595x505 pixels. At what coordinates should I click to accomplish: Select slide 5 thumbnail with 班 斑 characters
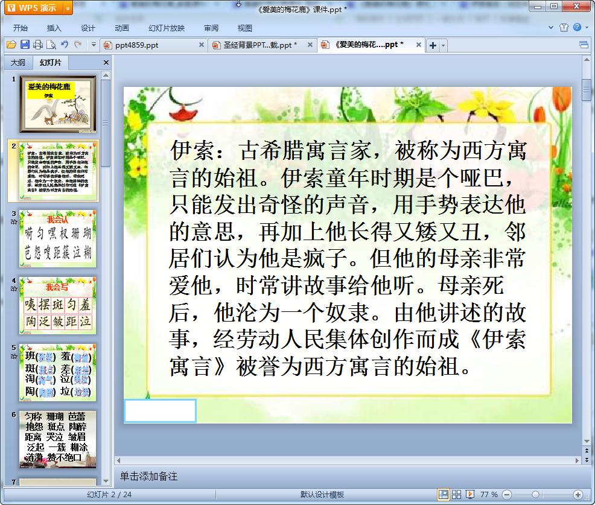[x=58, y=373]
